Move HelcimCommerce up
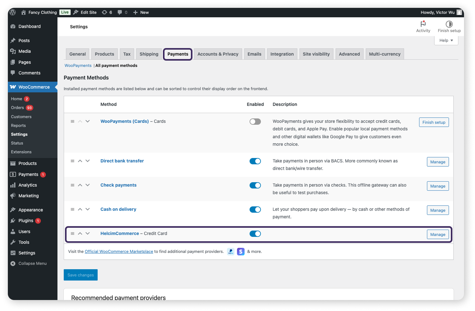 click(x=80, y=233)
